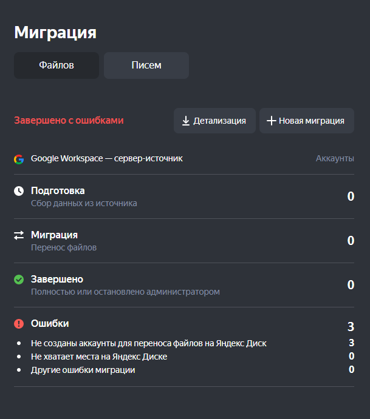
Task: Click the red exclamation icon beside Ошибки
Action: 19,324
